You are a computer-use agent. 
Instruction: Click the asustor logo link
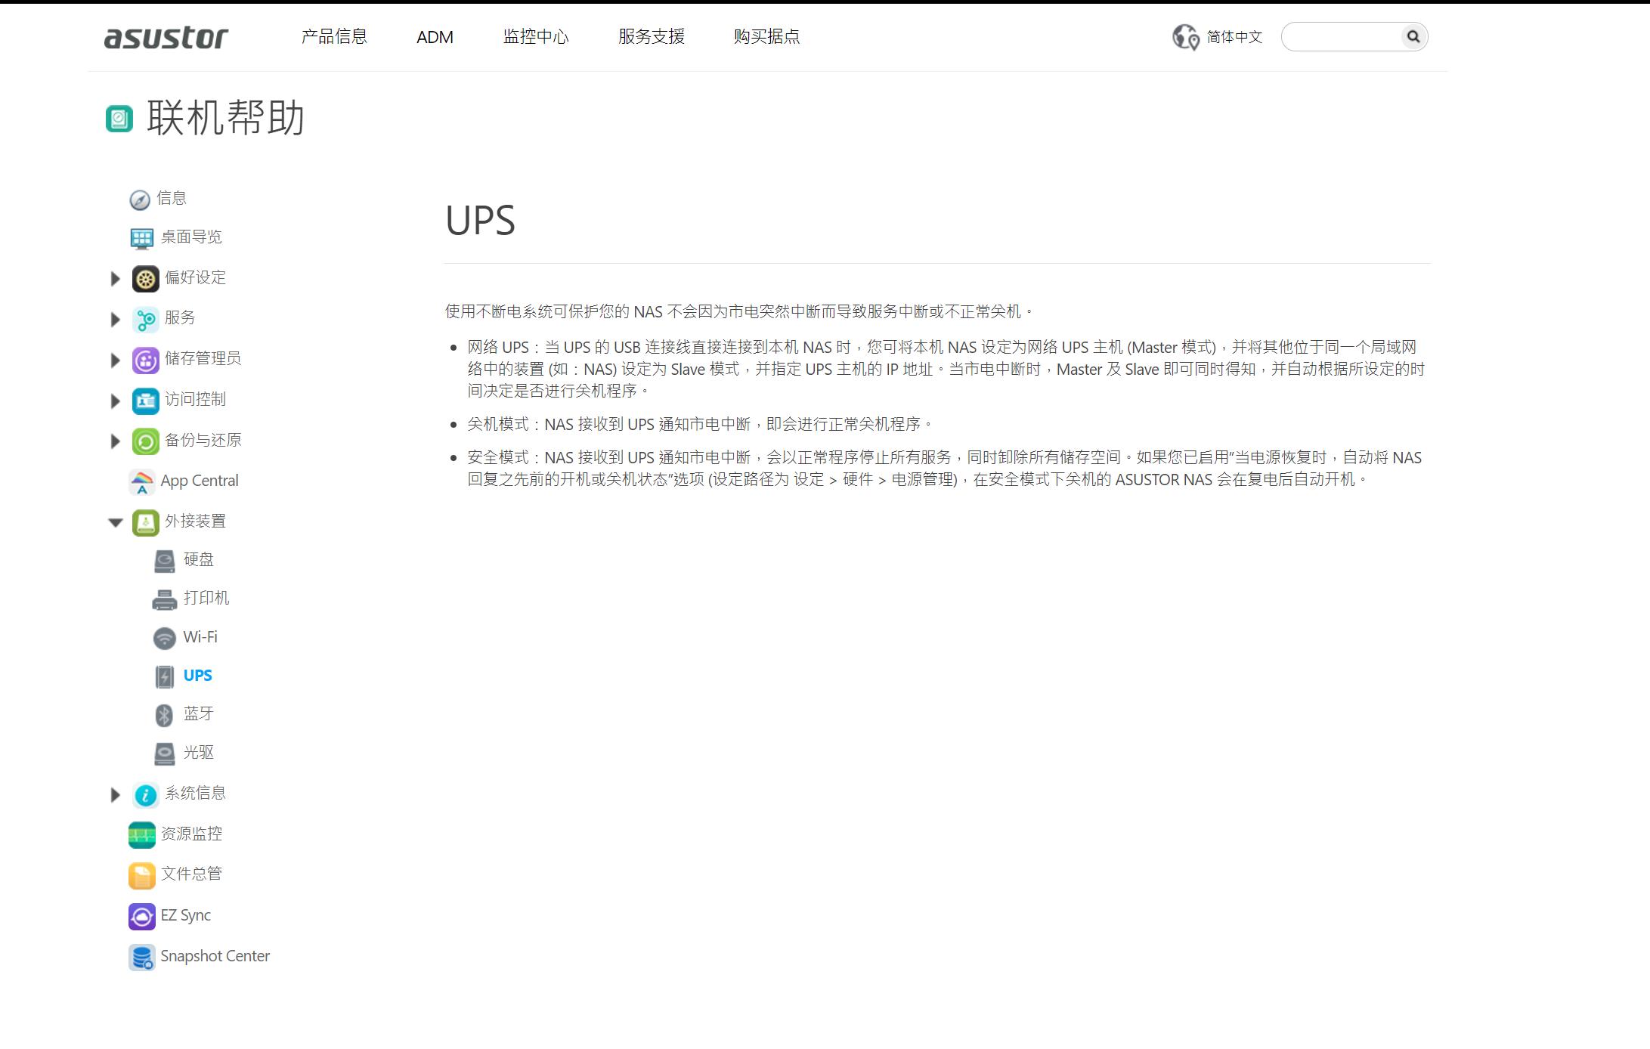[x=166, y=37]
